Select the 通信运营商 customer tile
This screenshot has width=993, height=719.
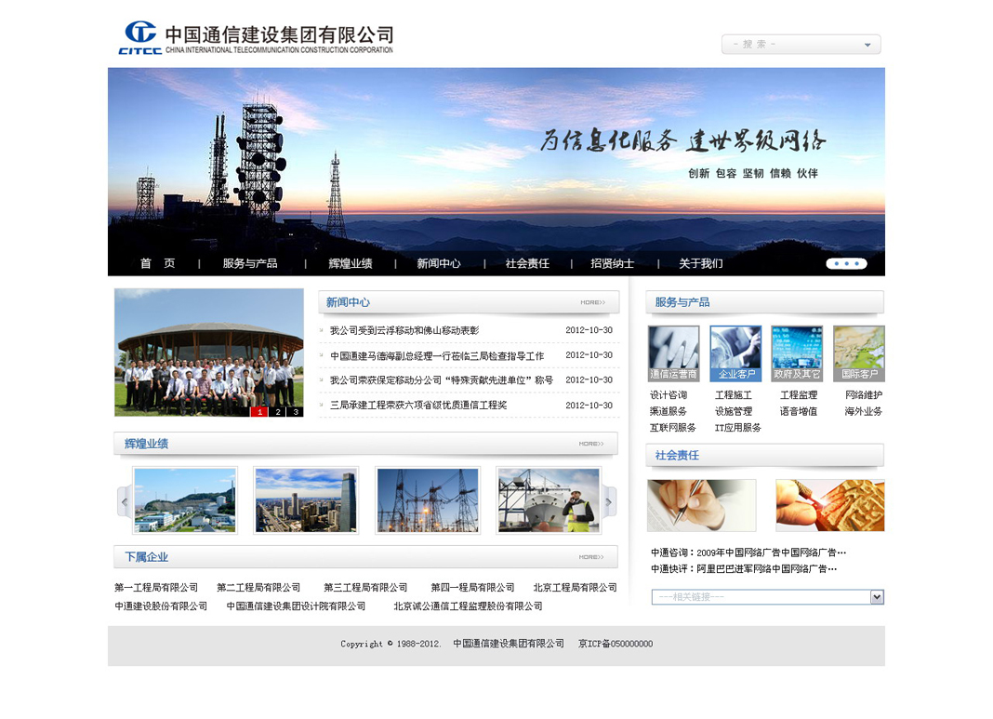[x=674, y=353]
